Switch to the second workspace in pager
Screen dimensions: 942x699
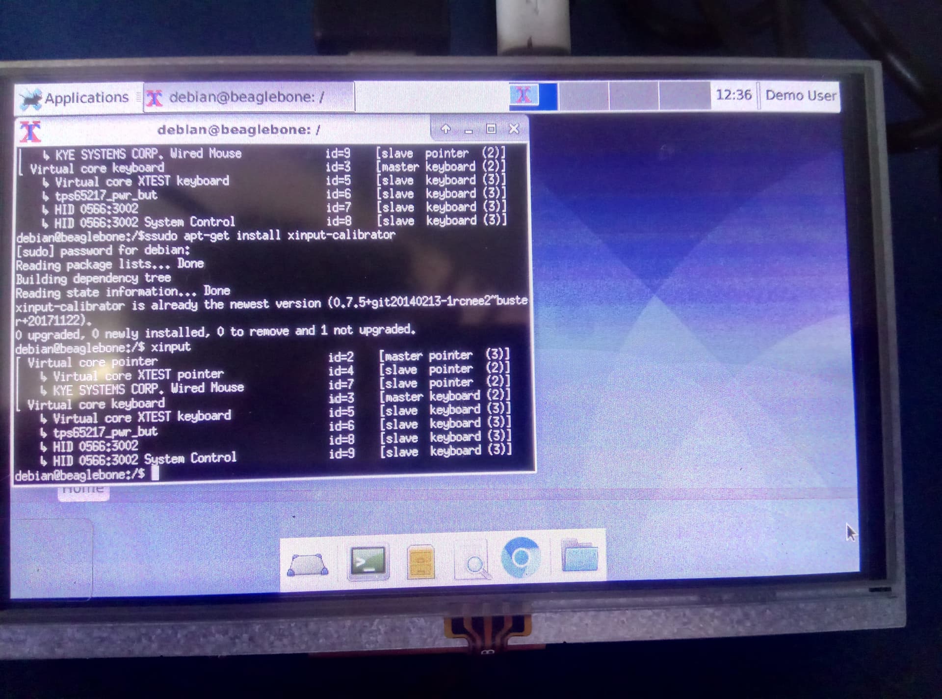[584, 95]
